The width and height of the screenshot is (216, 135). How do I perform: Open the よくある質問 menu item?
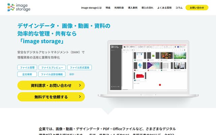coord(164,8)
